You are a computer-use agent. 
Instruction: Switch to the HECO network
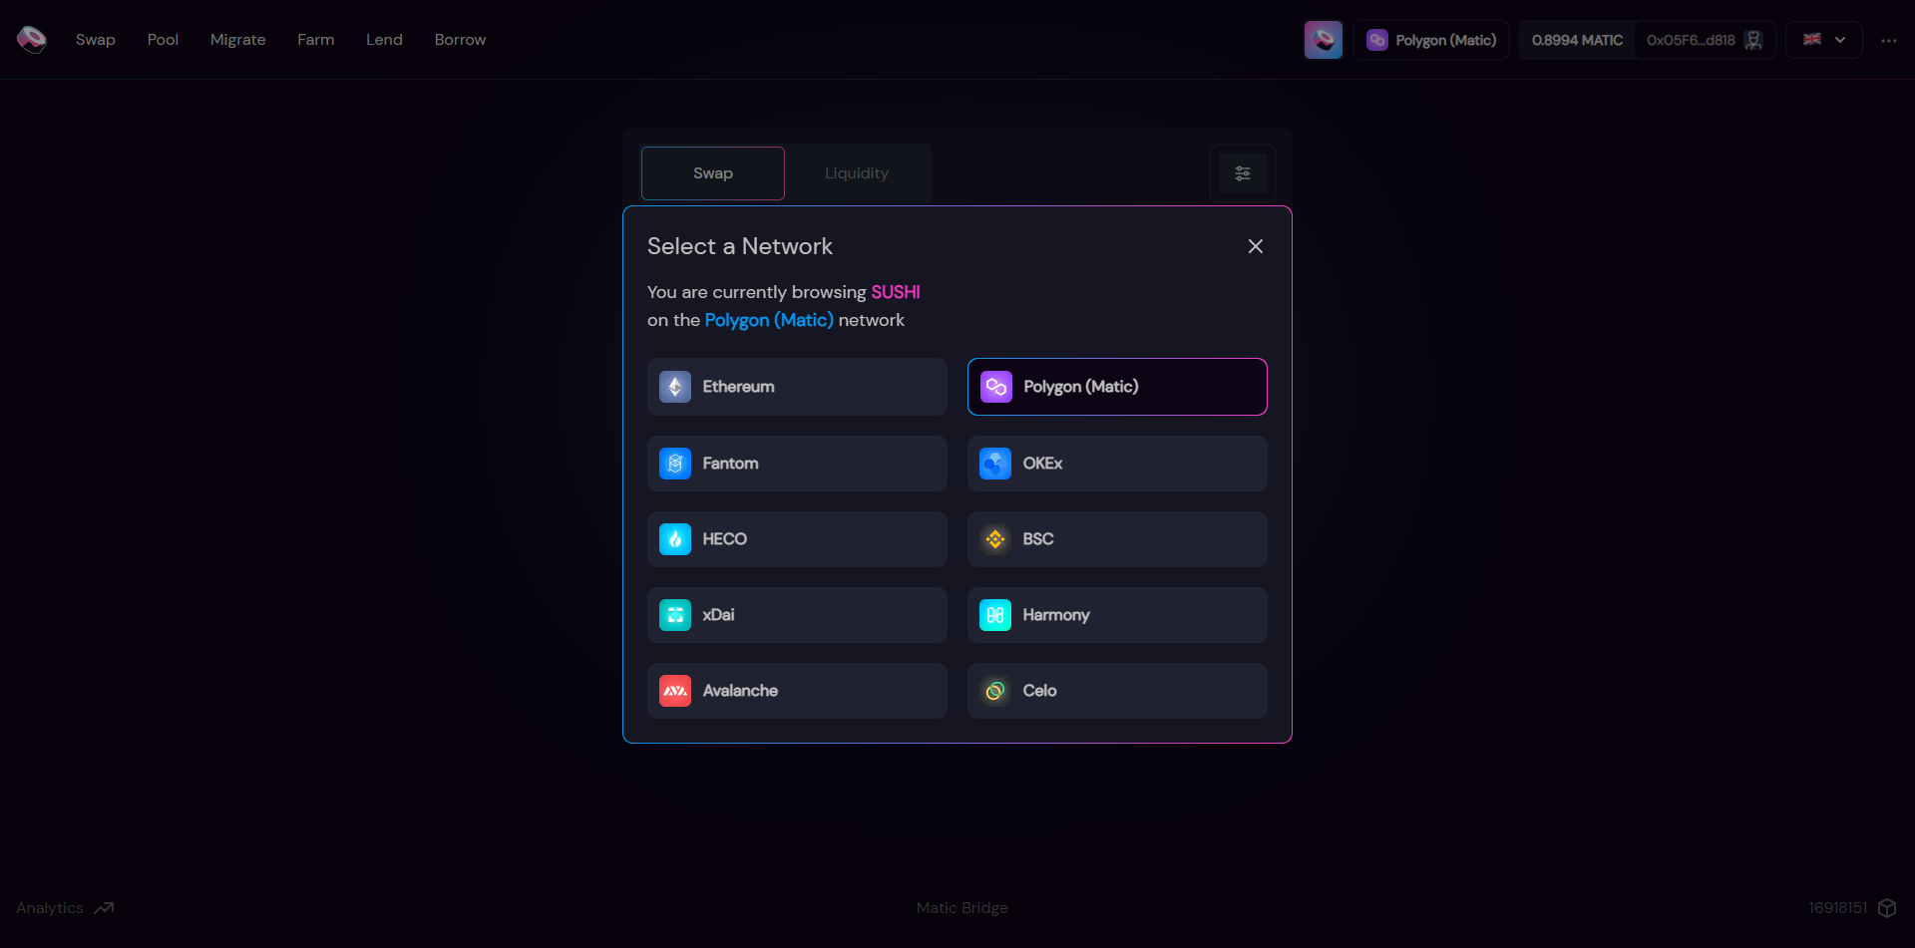[x=797, y=539]
